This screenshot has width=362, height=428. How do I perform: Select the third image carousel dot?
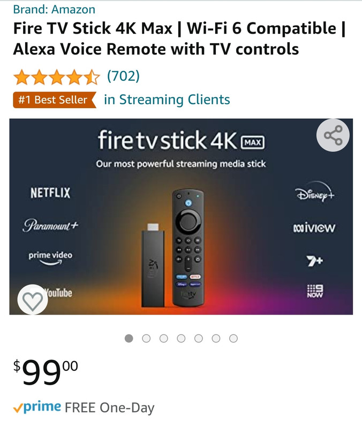[x=164, y=339]
